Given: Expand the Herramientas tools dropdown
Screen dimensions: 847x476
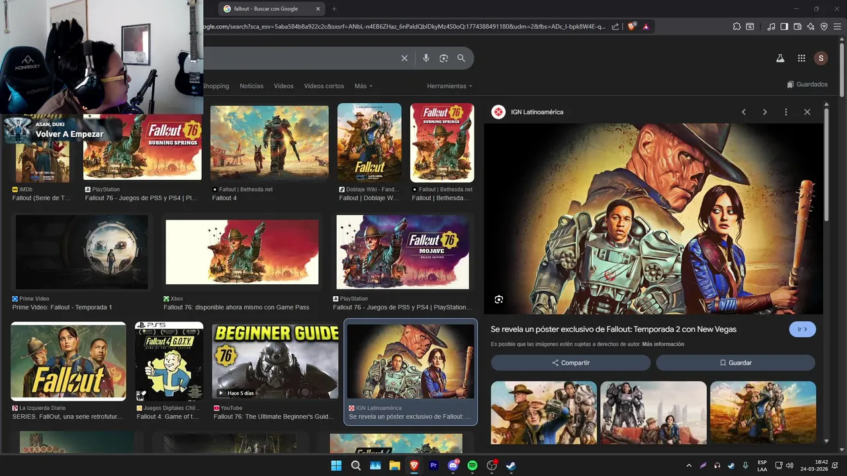Looking at the screenshot, I should point(450,86).
